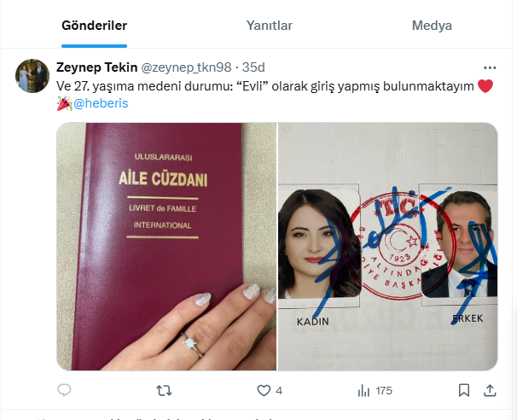The height and width of the screenshot is (420, 517).
Task: Open the Aile Cüzdanı booklet photo
Action: [166, 247]
